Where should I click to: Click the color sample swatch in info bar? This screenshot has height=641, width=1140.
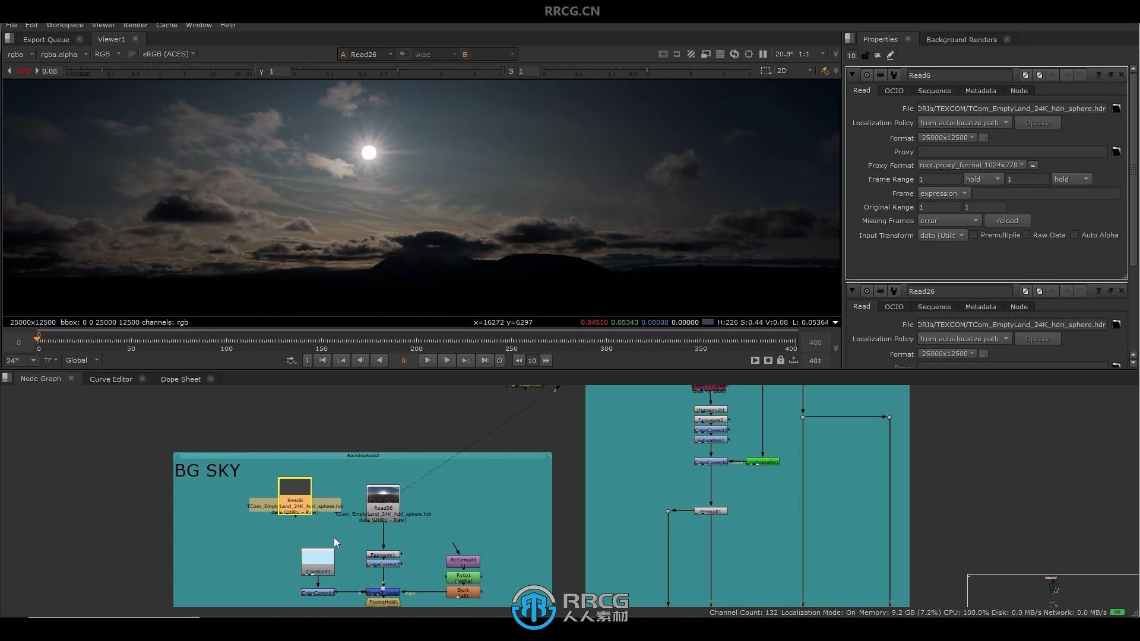coord(707,322)
